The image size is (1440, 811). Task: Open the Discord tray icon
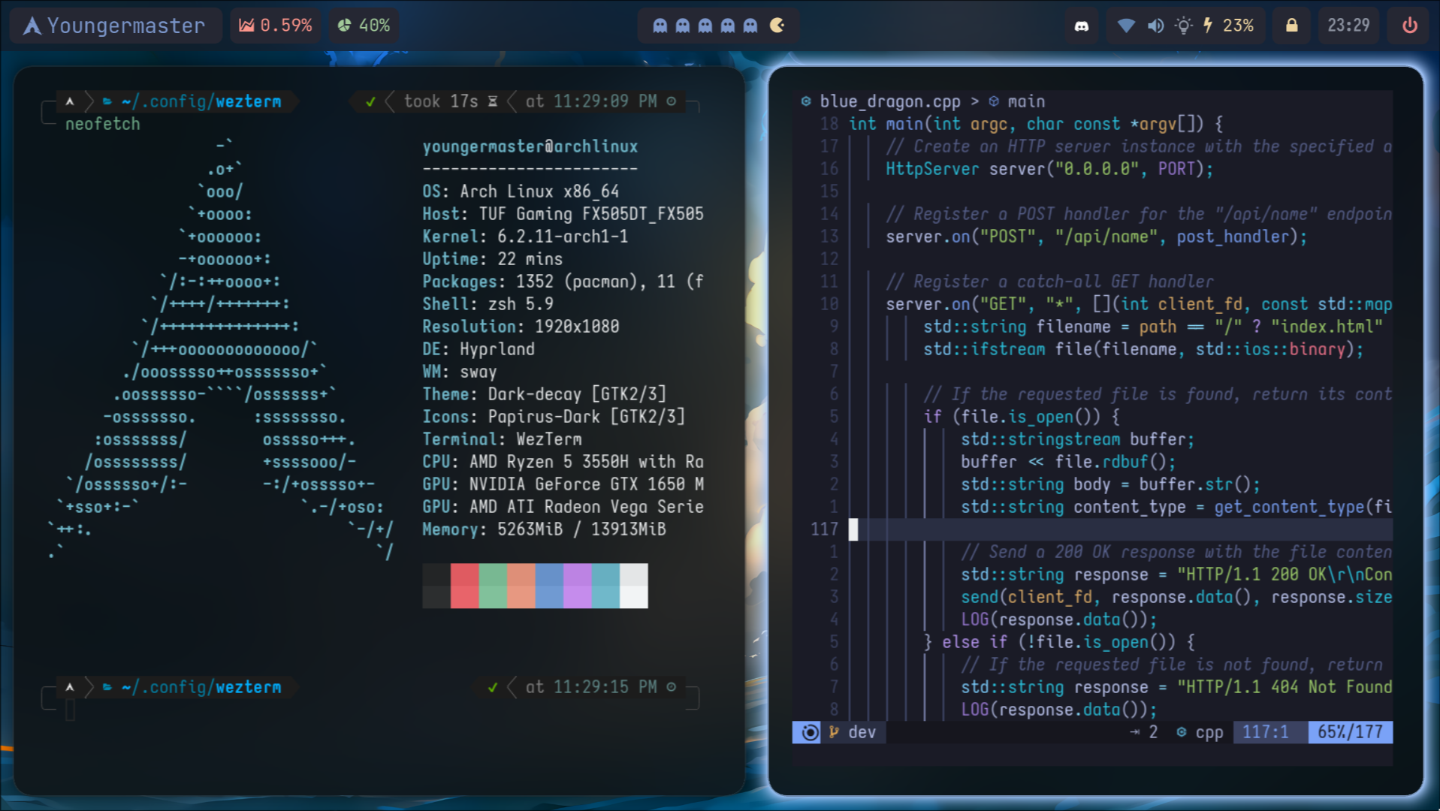[x=1082, y=26]
